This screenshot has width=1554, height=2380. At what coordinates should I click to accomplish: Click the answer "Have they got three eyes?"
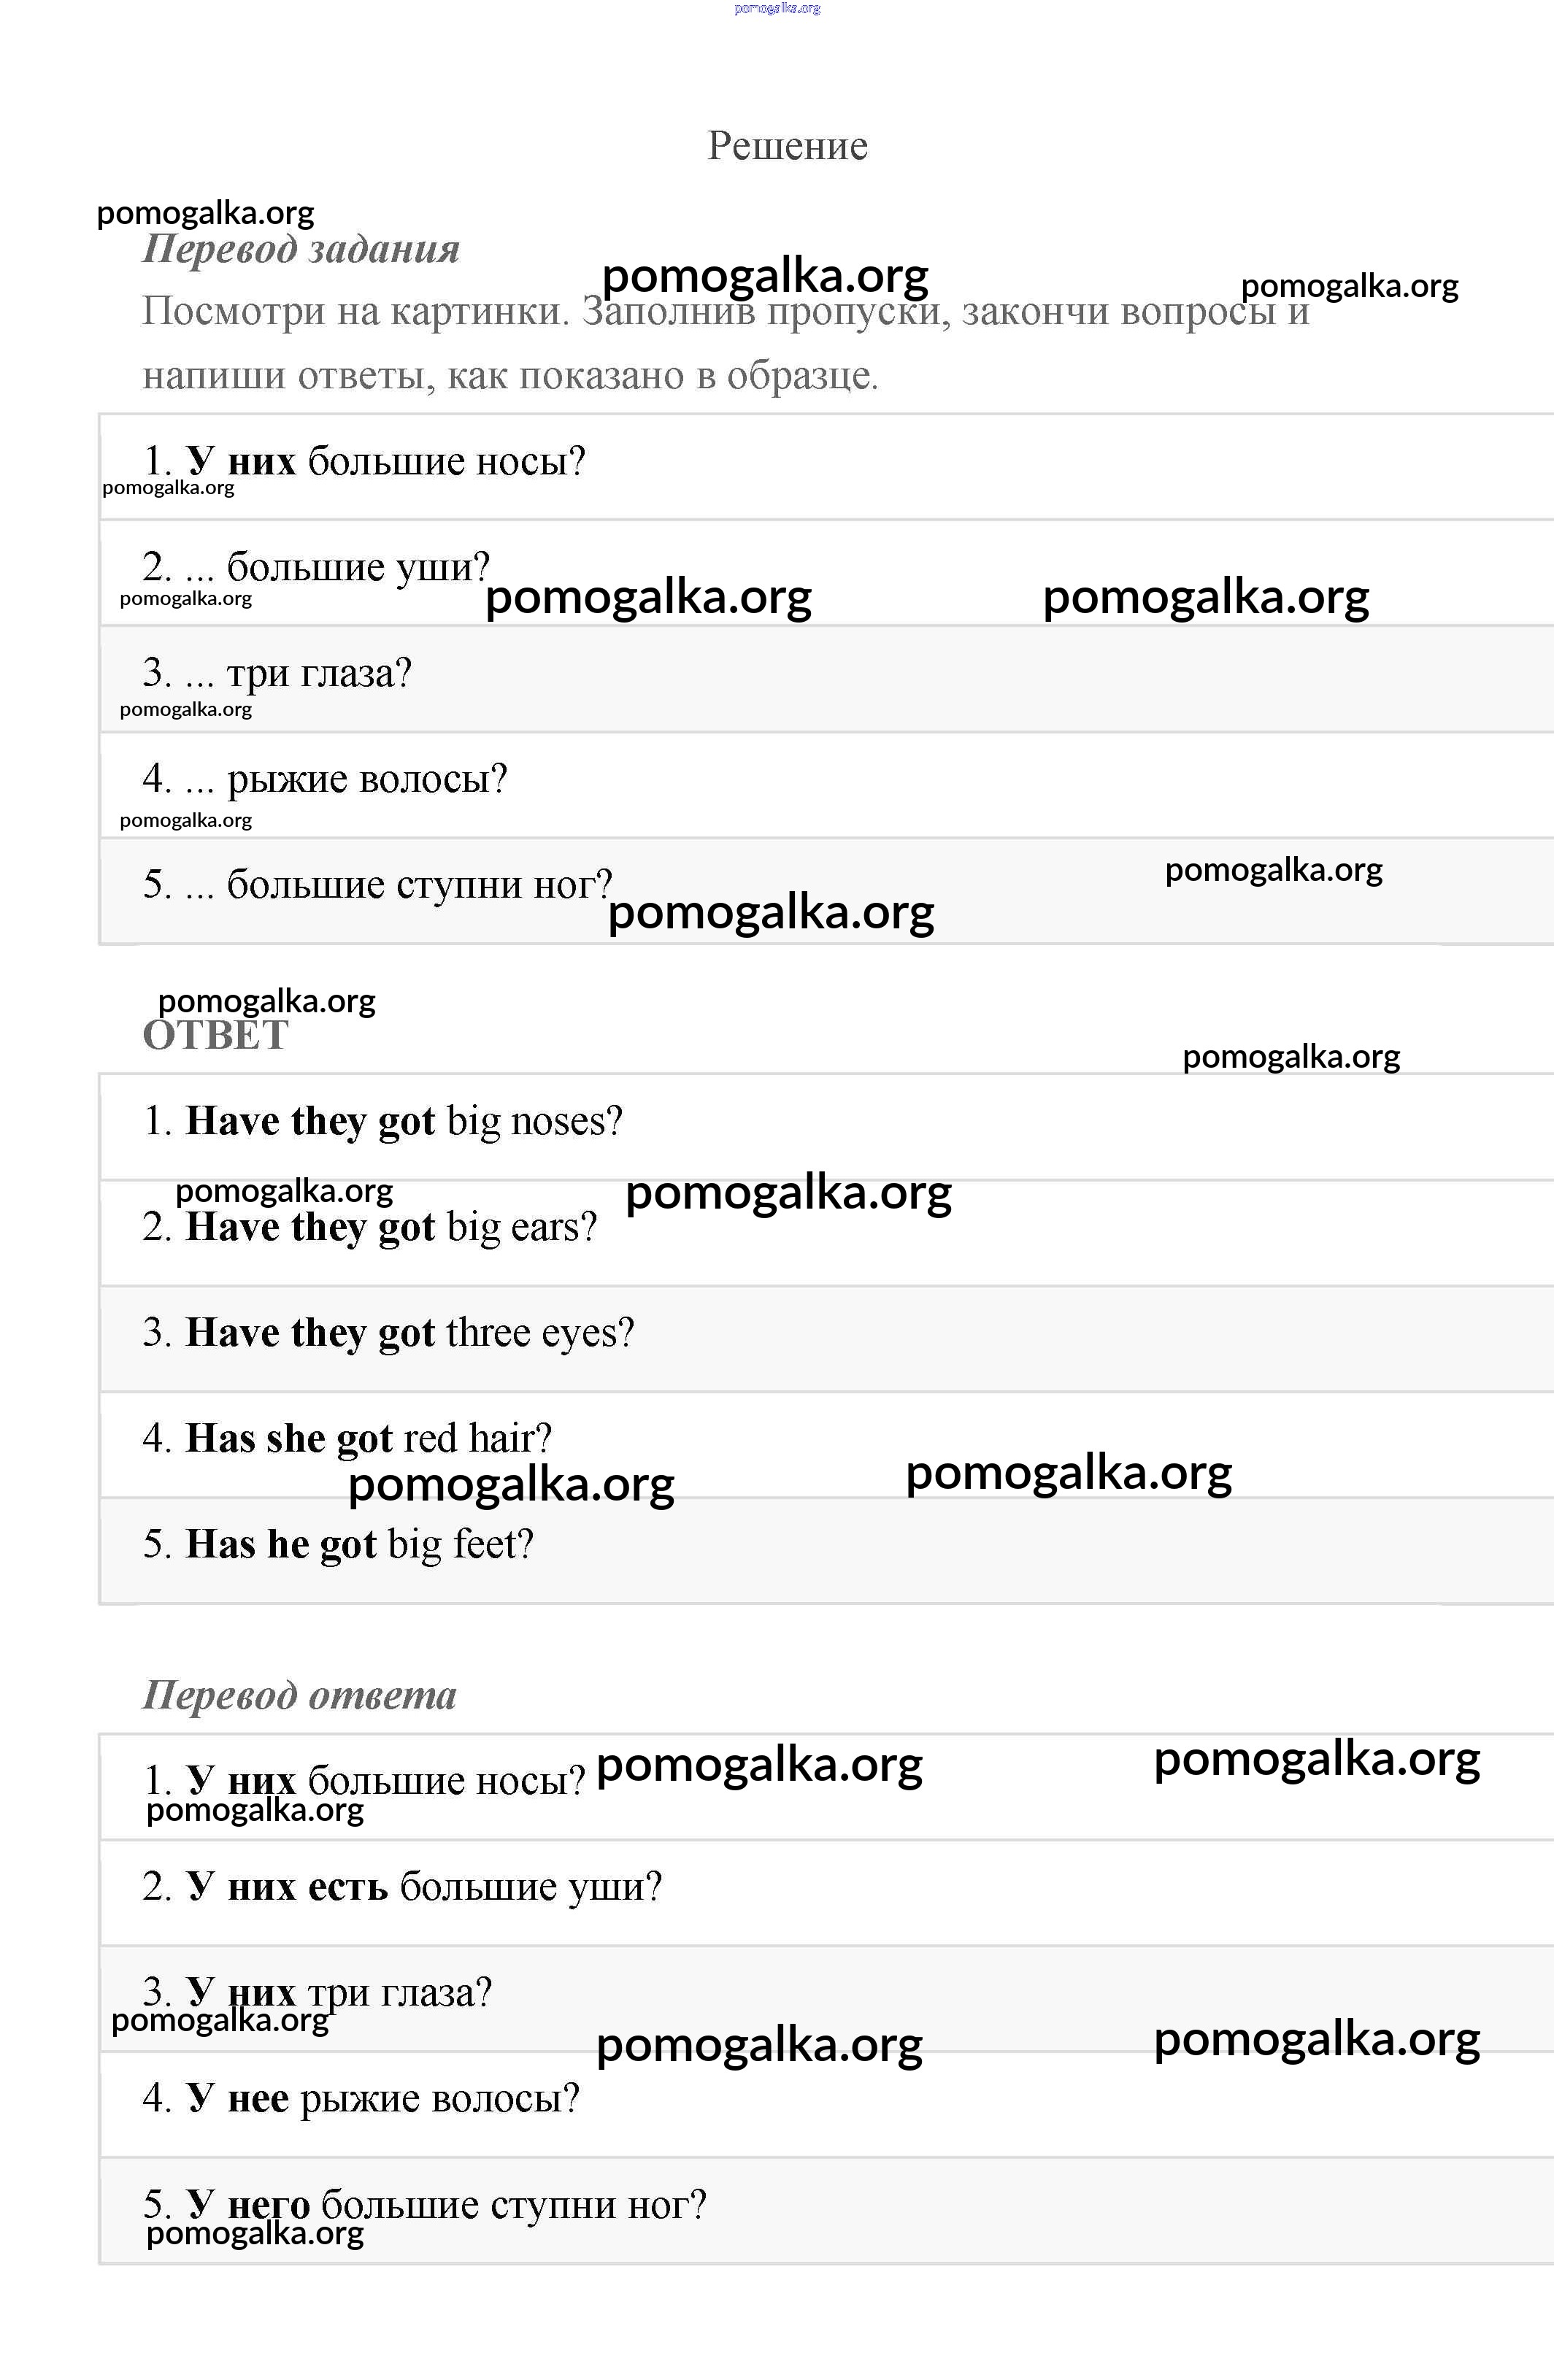(388, 1334)
